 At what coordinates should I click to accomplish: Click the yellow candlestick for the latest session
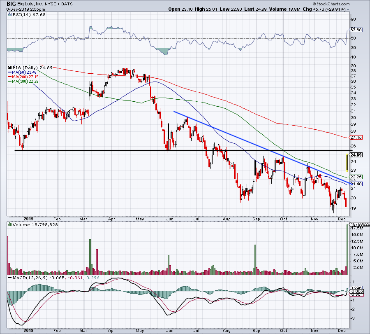coord(347,162)
